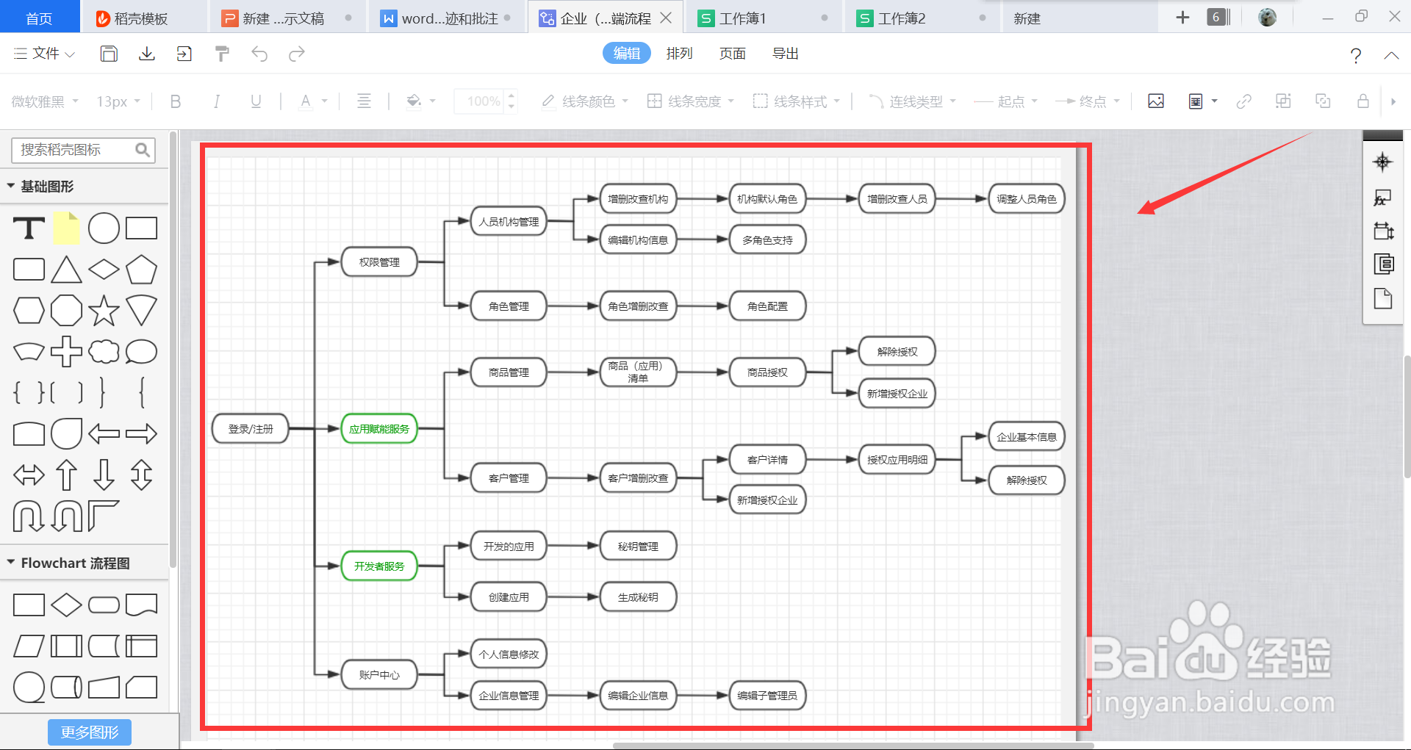Click the navigator compass icon on right panel
This screenshot has width=1411, height=750.
(1382, 162)
